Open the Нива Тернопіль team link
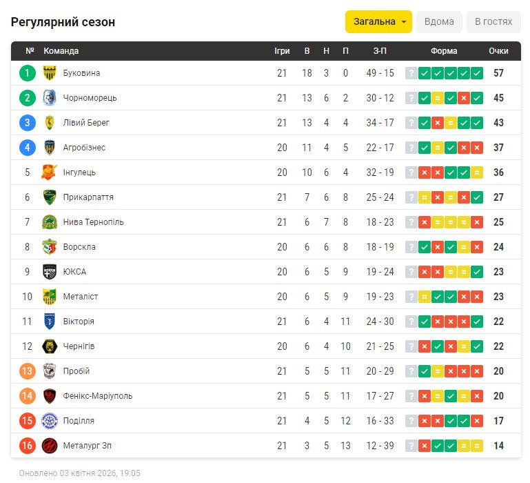Viewport: 530px width, 483px height. [93, 222]
